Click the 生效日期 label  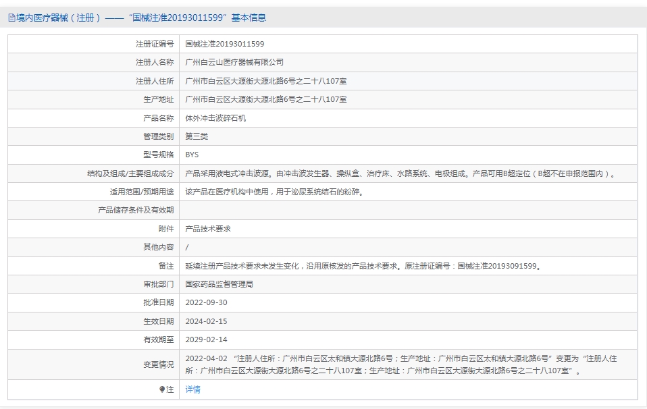tap(159, 321)
